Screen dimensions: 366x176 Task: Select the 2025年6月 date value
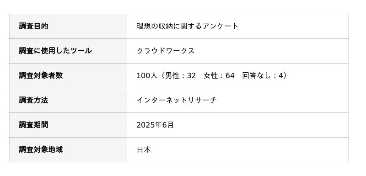pos(155,125)
